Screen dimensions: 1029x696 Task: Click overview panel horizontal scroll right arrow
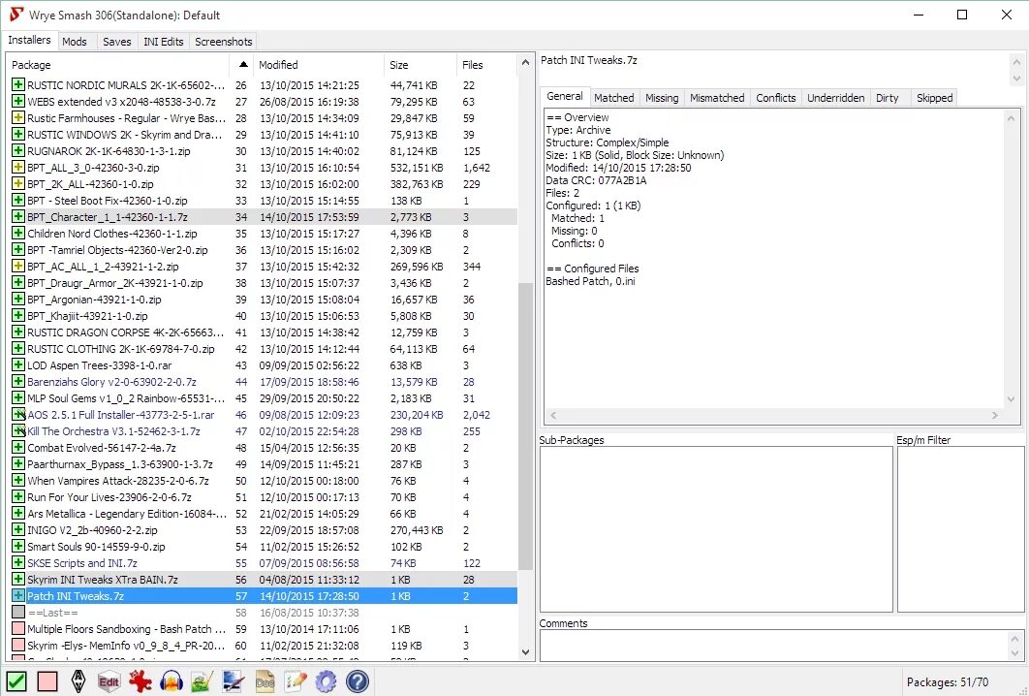(x=995, y=415)
